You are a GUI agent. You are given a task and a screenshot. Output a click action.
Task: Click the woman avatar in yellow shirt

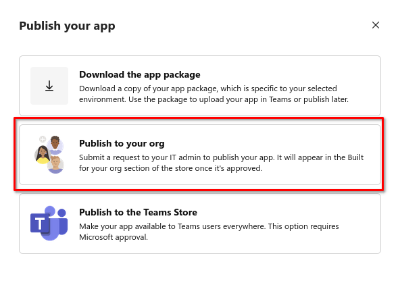point(42,155)
